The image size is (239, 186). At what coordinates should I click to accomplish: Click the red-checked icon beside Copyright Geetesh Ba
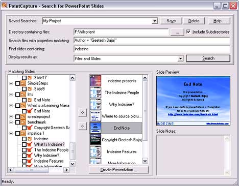point(30,128)
